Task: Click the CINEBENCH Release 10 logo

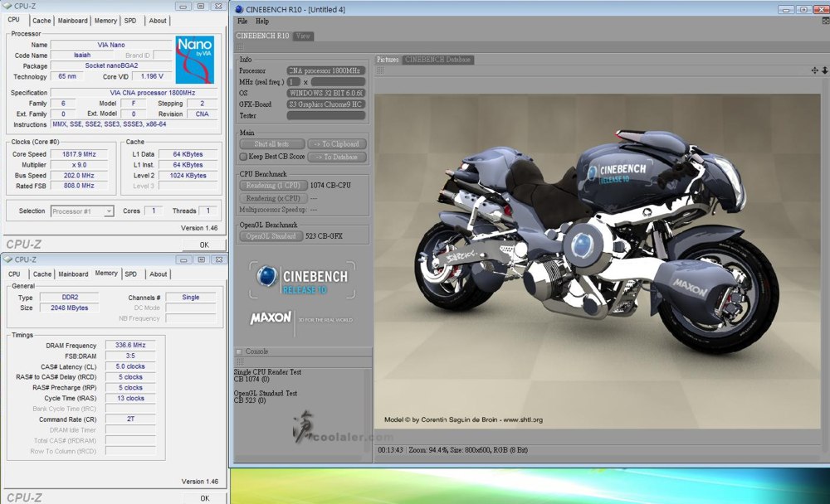Action: point(302,280)
